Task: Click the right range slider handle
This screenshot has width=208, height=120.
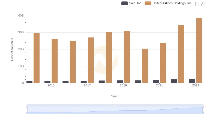Action: click(203, 110)
